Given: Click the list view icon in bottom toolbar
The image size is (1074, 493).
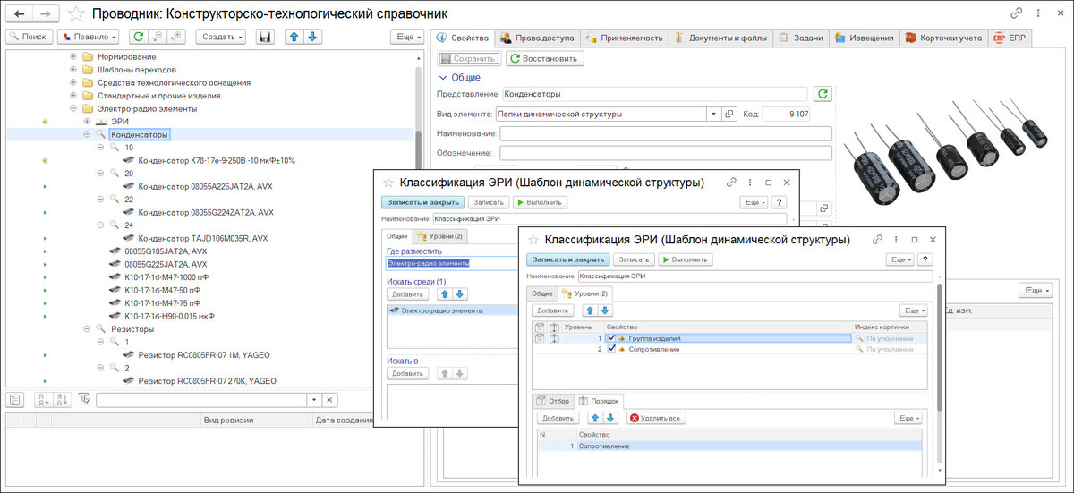Looking at the screenshot, I should [14, 400].
